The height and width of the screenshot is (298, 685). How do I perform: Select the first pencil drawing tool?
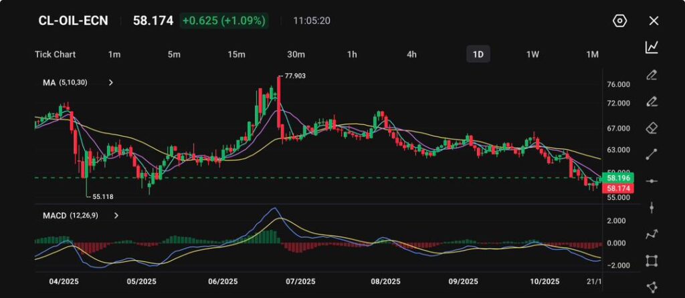point(652,74)
